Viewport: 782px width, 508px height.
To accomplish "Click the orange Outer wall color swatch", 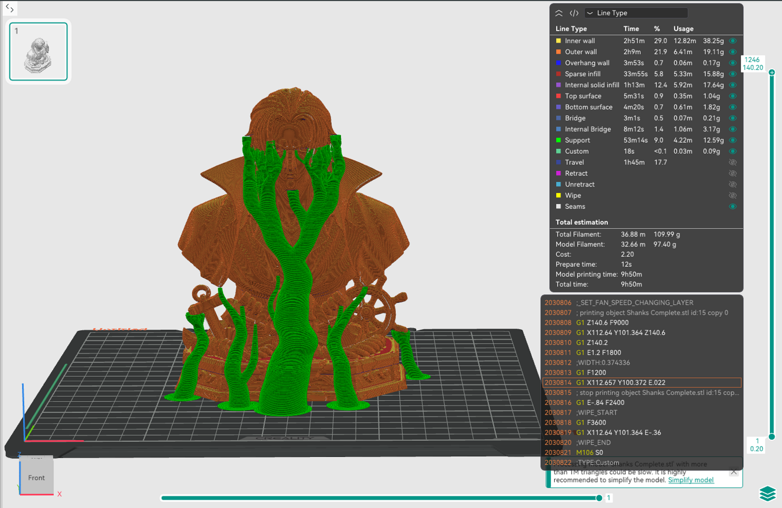I will [x=558, y=52].
